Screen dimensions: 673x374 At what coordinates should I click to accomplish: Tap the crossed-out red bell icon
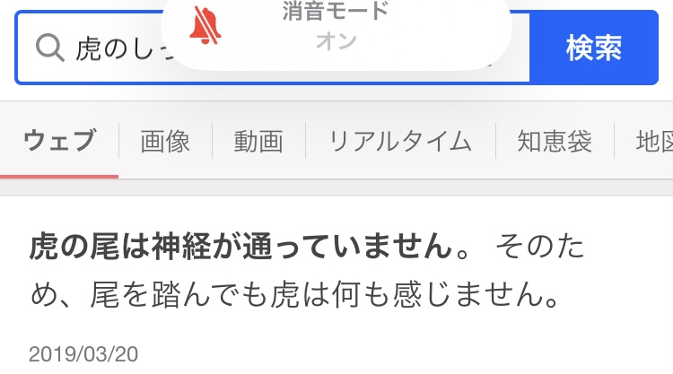click(x=205, y=25)
